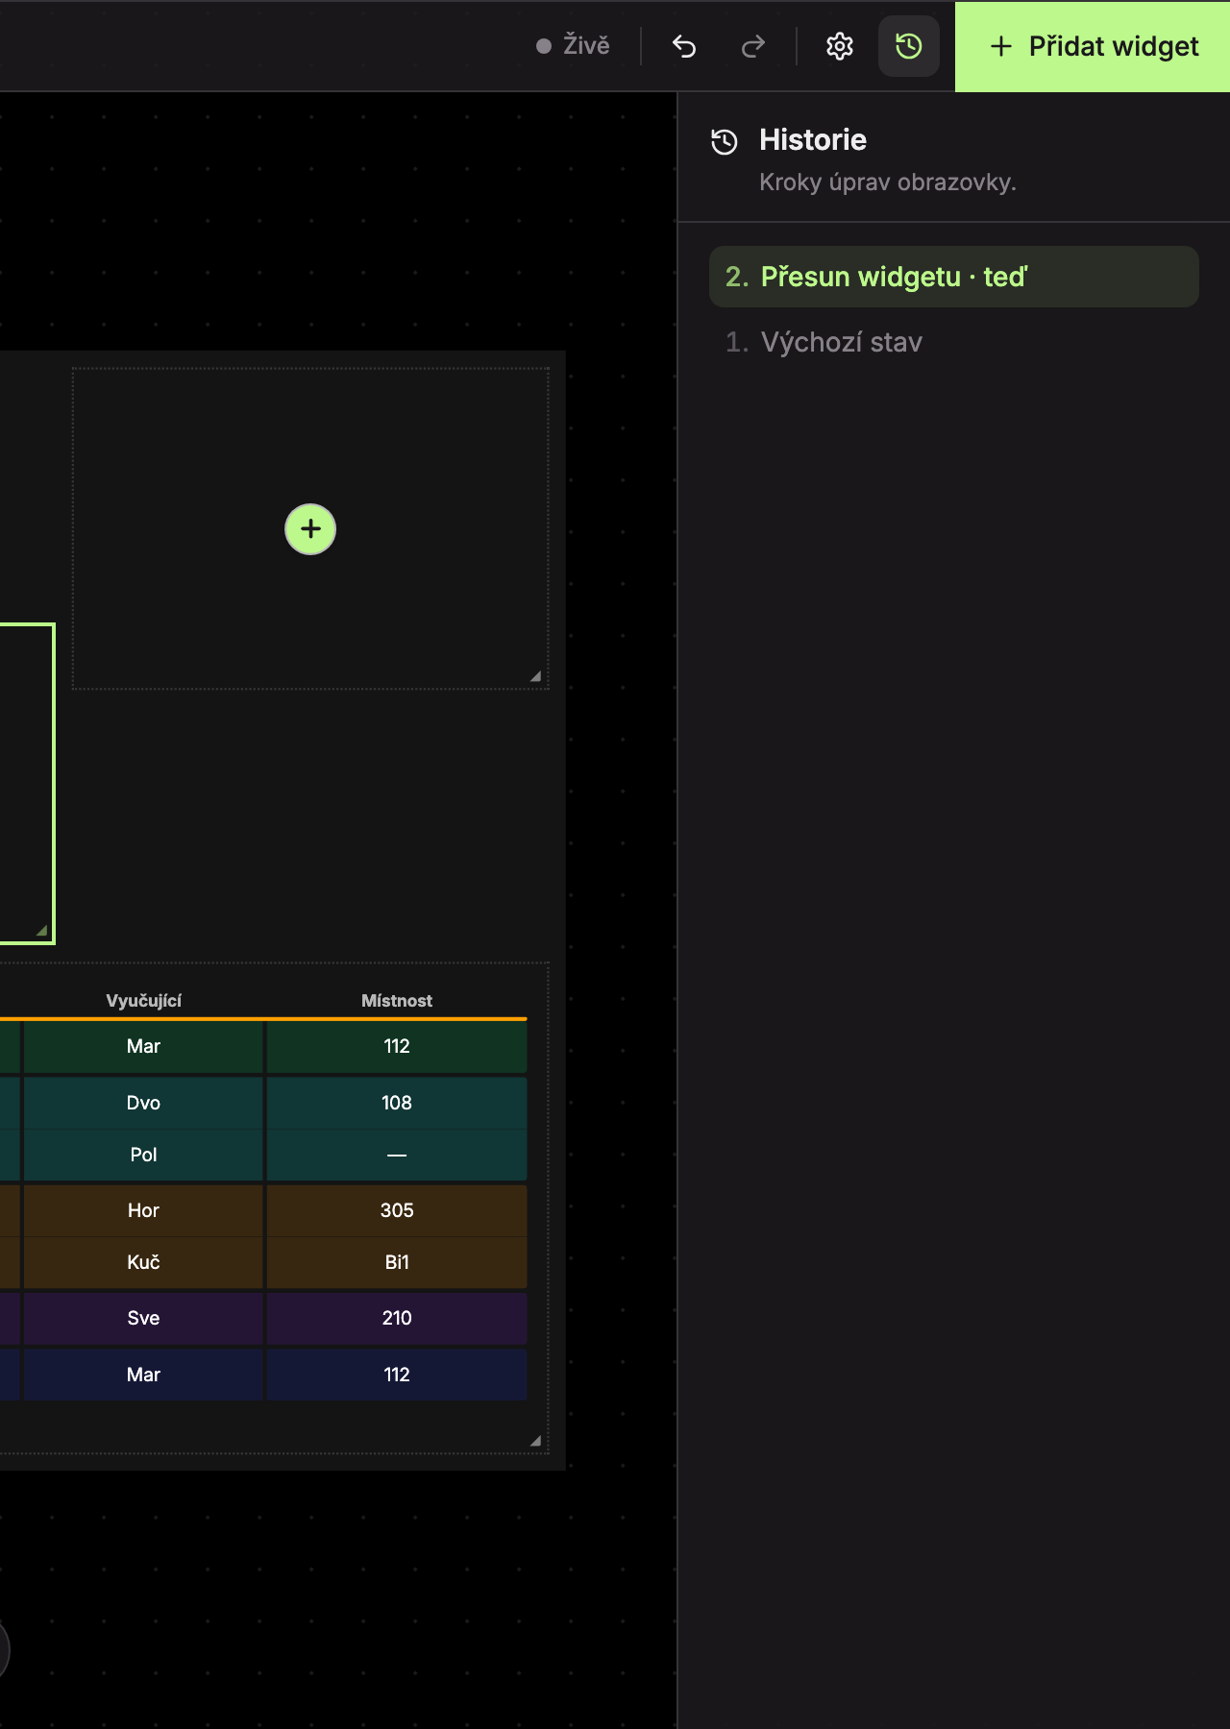Click the Kuč teacher cell
Screen dimensions: 1230x1729
tap(143, 1262)
